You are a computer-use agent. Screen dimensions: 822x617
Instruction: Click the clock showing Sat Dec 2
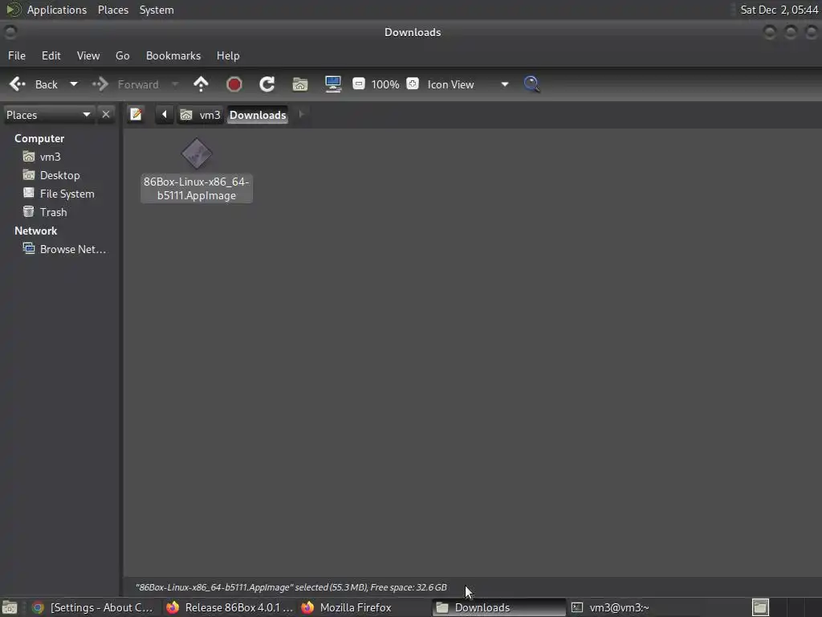click(x=779, y=10)
